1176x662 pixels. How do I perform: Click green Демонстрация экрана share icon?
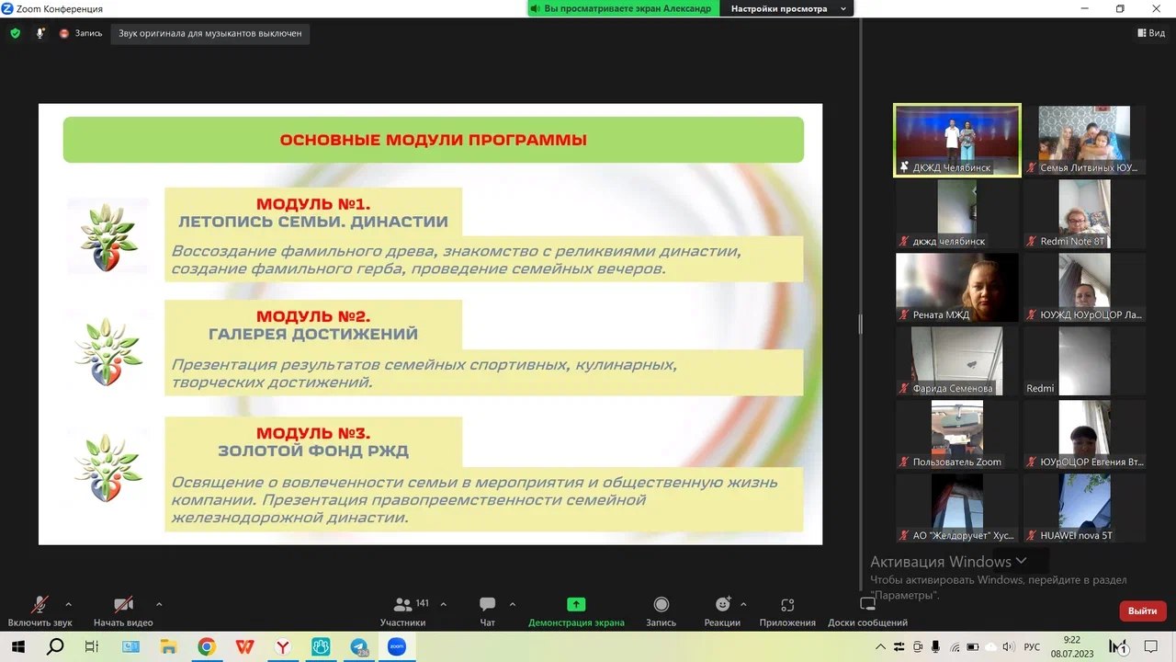tap(576, 604)
